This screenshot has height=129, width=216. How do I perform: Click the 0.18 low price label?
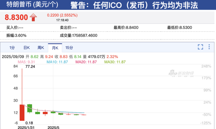[x=29, y=123]
